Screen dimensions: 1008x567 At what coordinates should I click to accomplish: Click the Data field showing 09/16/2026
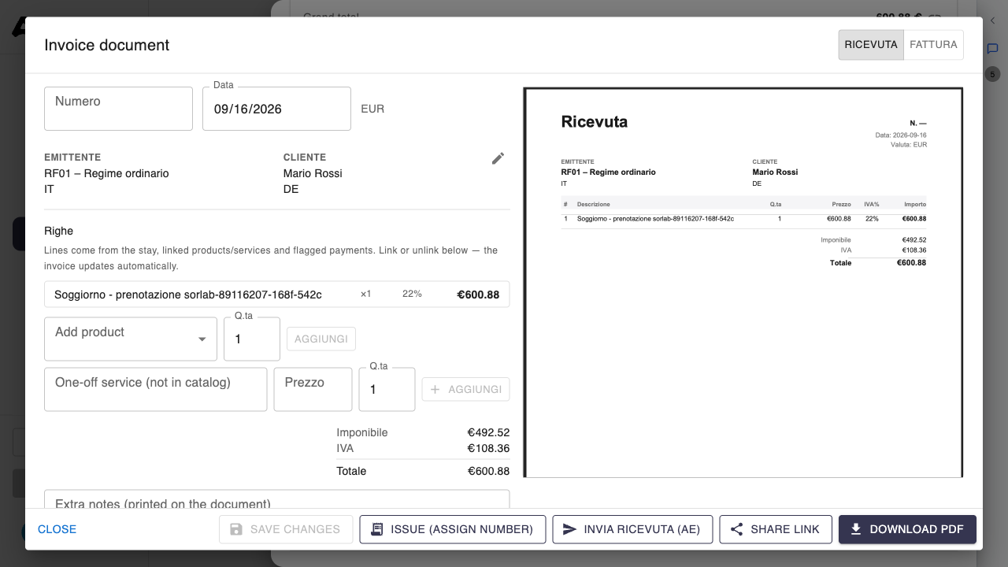coord(276,109)
